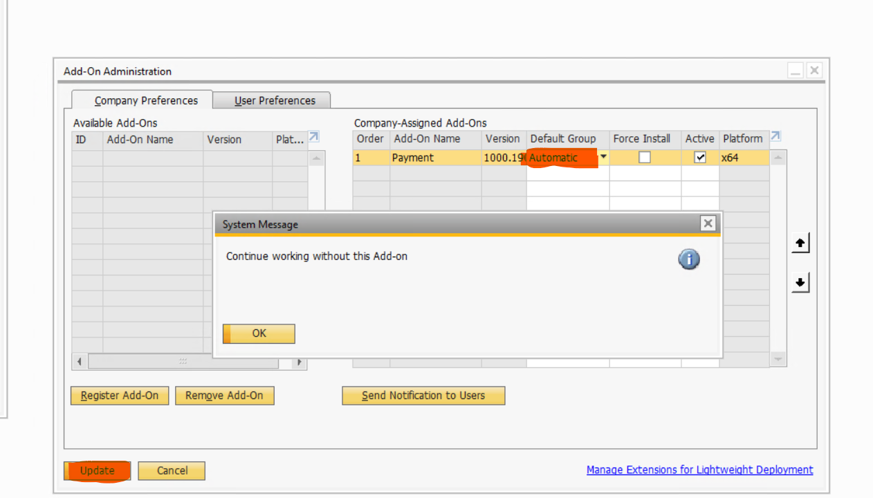Screen dimensions: 873x498
Task: Open the Default Group dropdown for Payment
Action: coord(603,157)
